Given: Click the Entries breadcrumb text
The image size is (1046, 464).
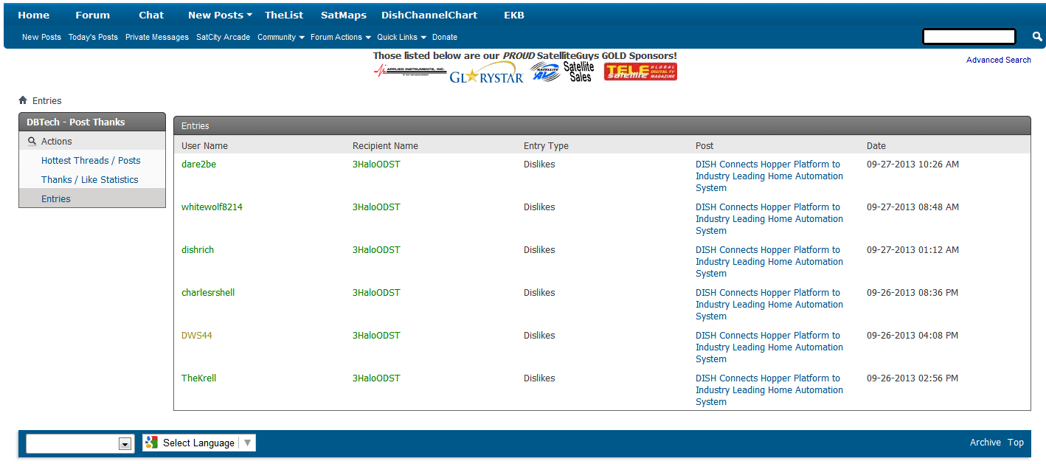Looking at the screenshot, I should click(47, 100).
